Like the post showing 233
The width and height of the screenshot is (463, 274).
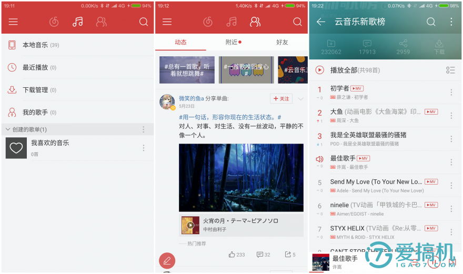pos(237,255)
